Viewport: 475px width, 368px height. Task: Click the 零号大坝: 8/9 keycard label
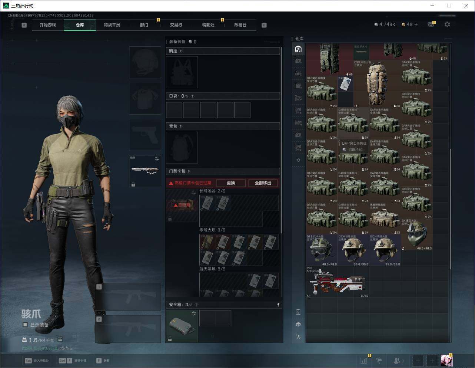pos(212,230)
